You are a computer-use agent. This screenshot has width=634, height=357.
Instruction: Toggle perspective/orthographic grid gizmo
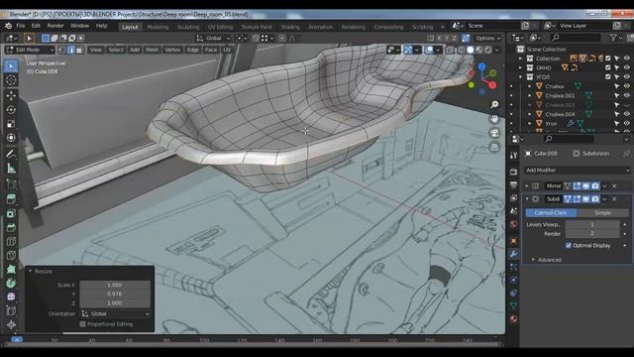pos(494,147)
